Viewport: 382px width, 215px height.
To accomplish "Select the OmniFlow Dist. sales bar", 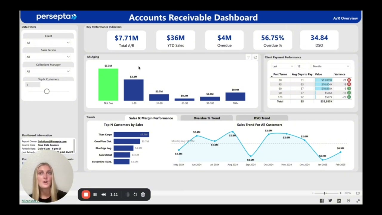I will pos(127,141).
